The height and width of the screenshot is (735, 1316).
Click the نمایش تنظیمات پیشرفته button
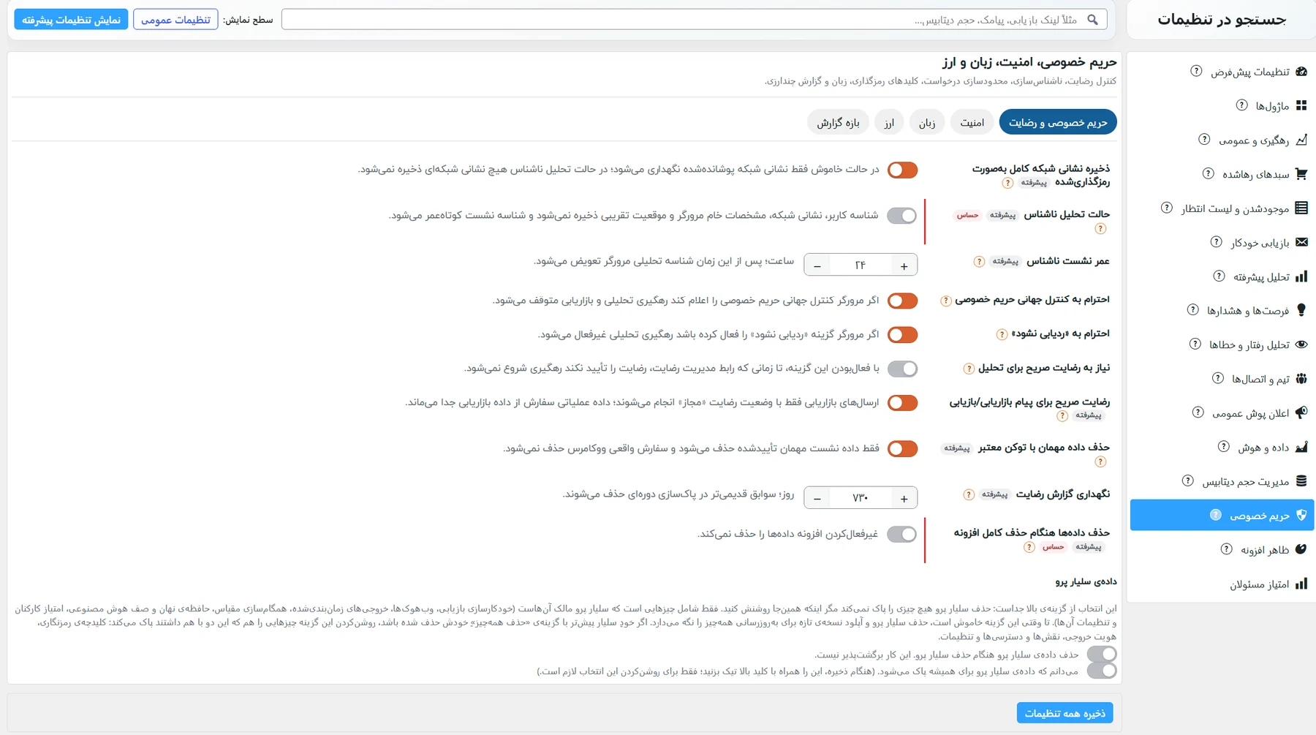[71, 20]
